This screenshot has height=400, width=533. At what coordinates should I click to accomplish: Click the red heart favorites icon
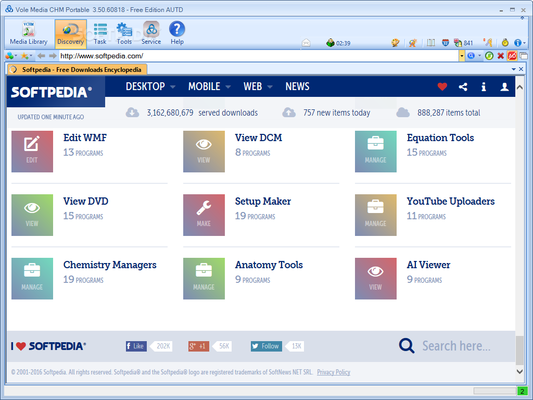click(442, 87)
